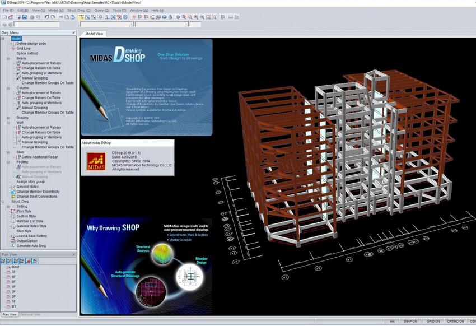Click the New file toolbar icon
This screenshot has height=326, width=476.
(4, 17)
